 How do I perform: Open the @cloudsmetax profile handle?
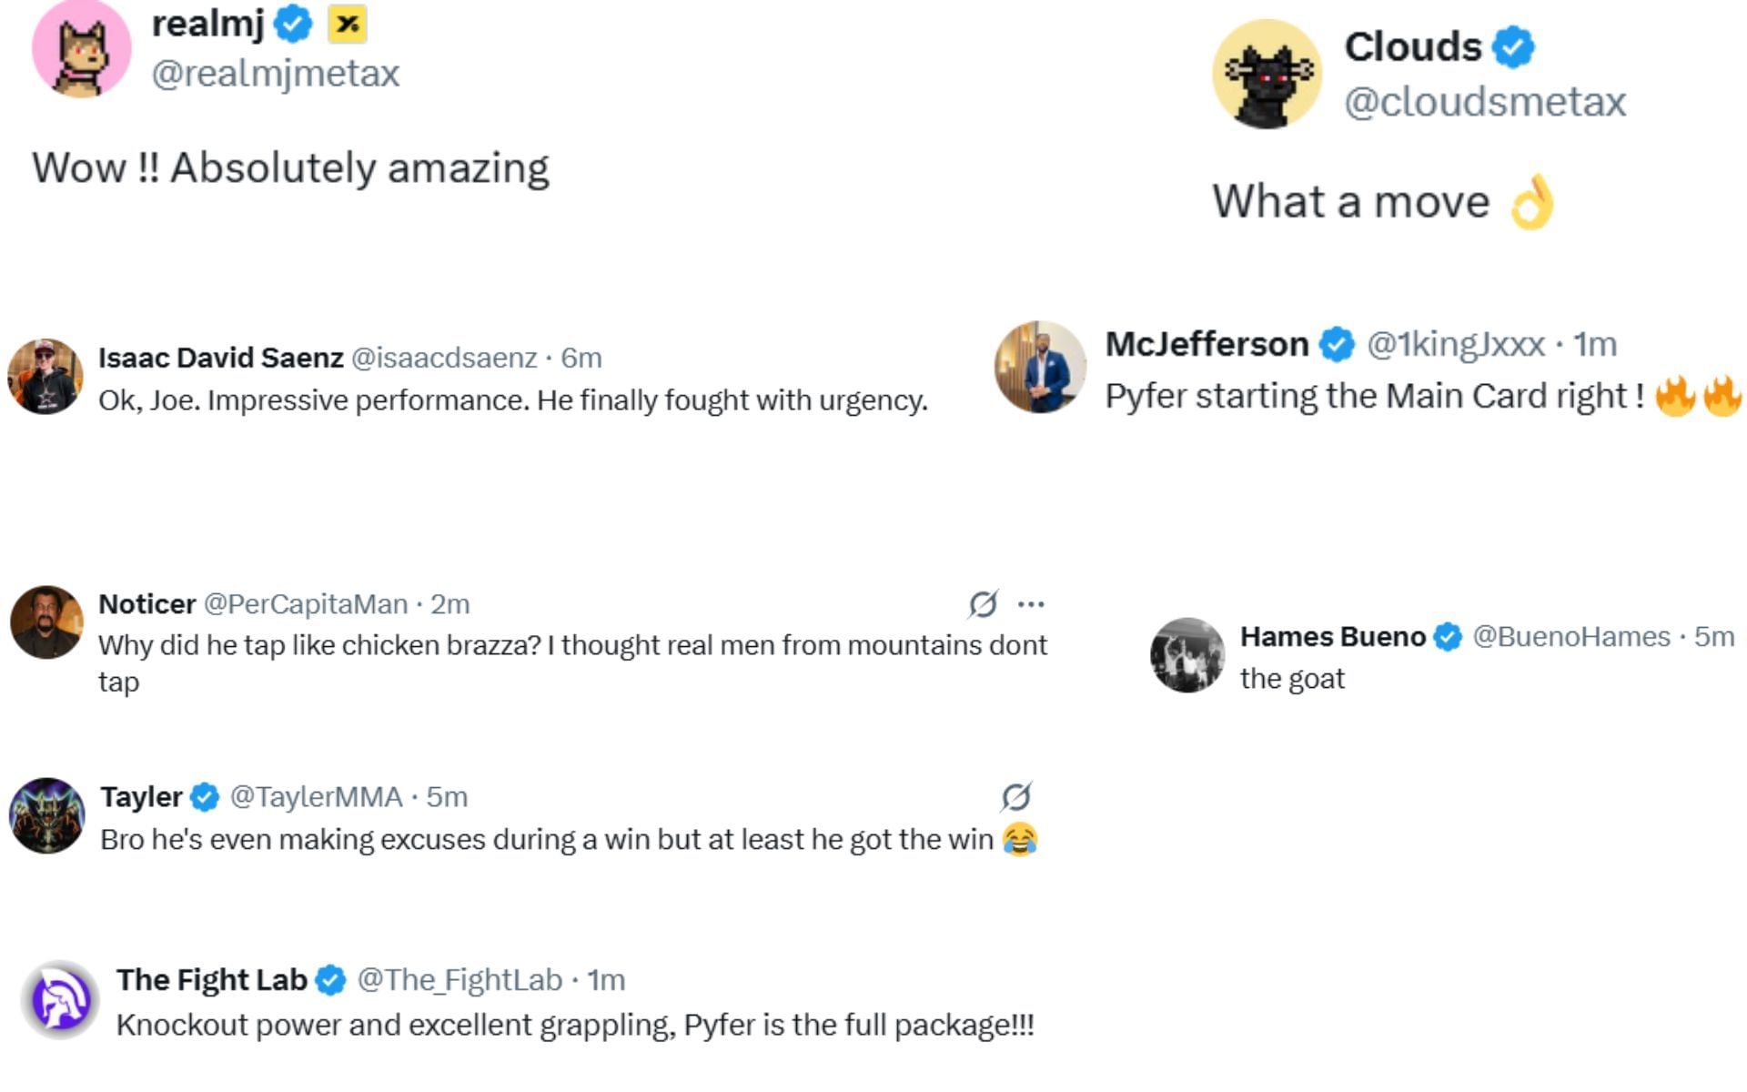tap(1484, 102)
